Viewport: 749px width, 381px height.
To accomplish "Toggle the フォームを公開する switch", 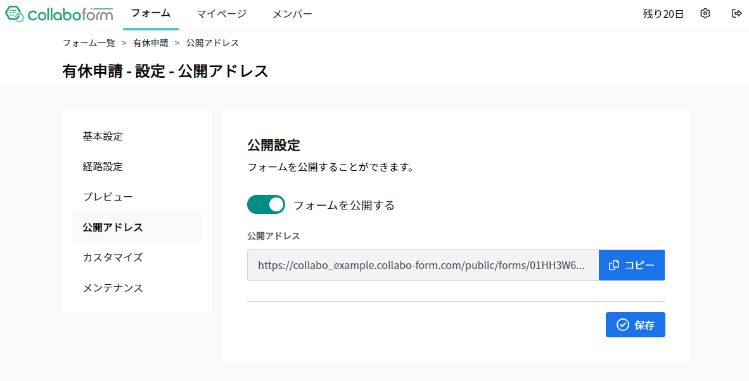I will pyautogui.click(x=266, y=204).
